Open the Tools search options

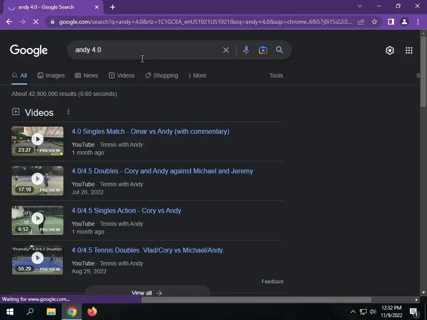pos(276,75)
